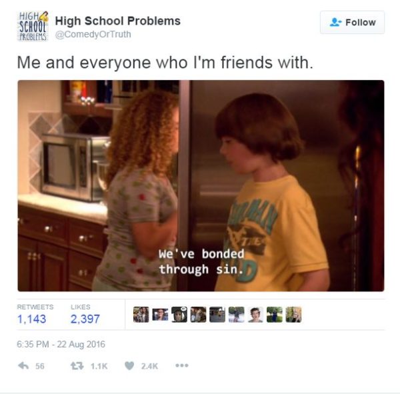Click the last liker avatar with blonde hair
Viewport: 400px width, 394px height.
(293, 315)
